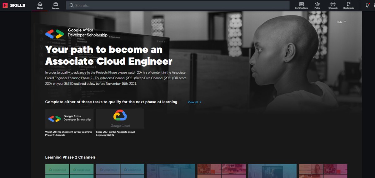Open the Bookmarks page
The image size is (375, 178).
[x=349, y=5]
